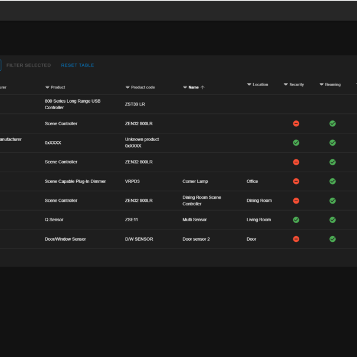Screen dimensions: 357x357
Task: Click the red Security icon in Corner Lamp row
Action: (296, 181)
